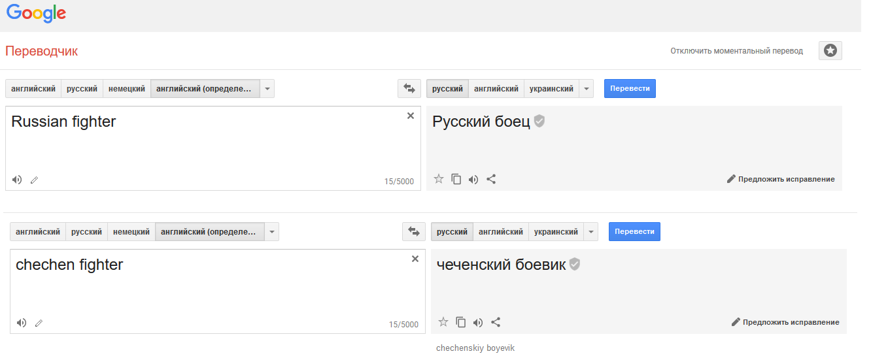This screenshot has height=360, width=871.
Task: Choose 'английский' target in top translator
Action: [x=496, y=89]
